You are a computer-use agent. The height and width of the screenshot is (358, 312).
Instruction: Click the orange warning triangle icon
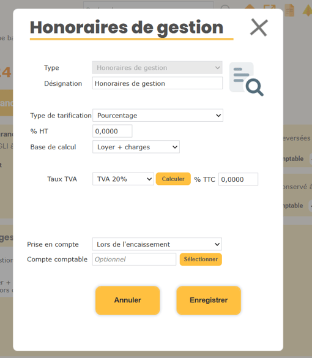tap(308, 10)
